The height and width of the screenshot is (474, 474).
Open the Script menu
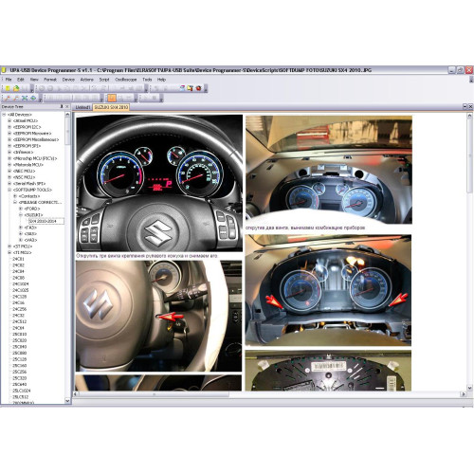pos(104,80)
